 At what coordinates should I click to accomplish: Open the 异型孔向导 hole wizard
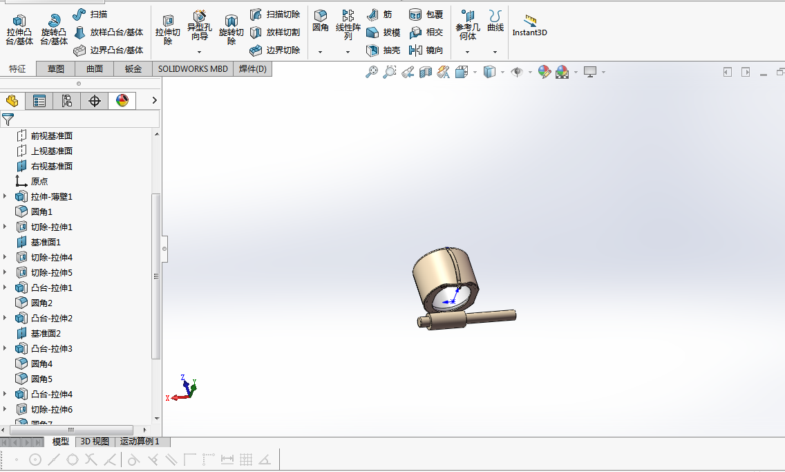[x=199, y=26]
